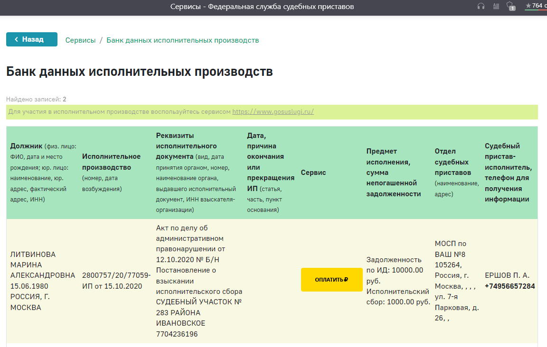
Task: Click the Исполнительский сбор: 1000.00 руб. text
Action: [x=398, y=297]
